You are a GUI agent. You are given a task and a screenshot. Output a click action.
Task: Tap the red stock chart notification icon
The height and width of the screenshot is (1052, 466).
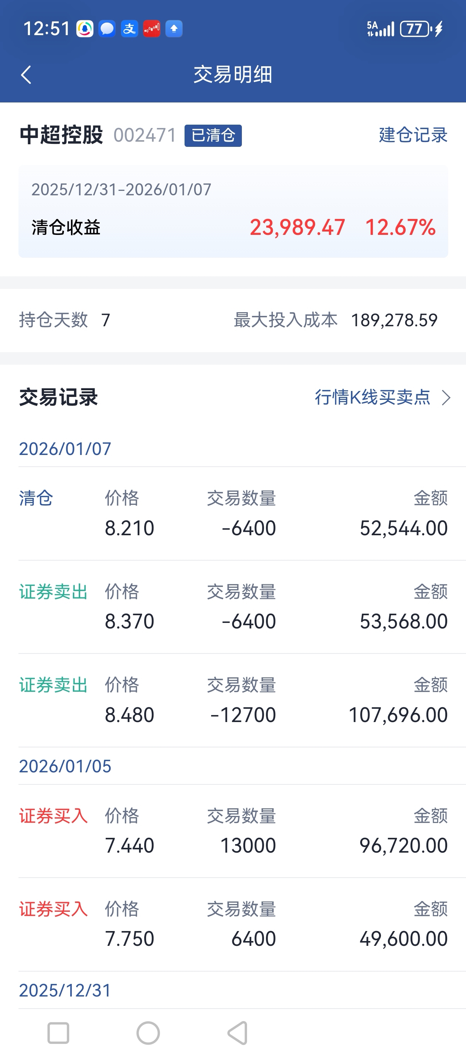pos(152,29)
